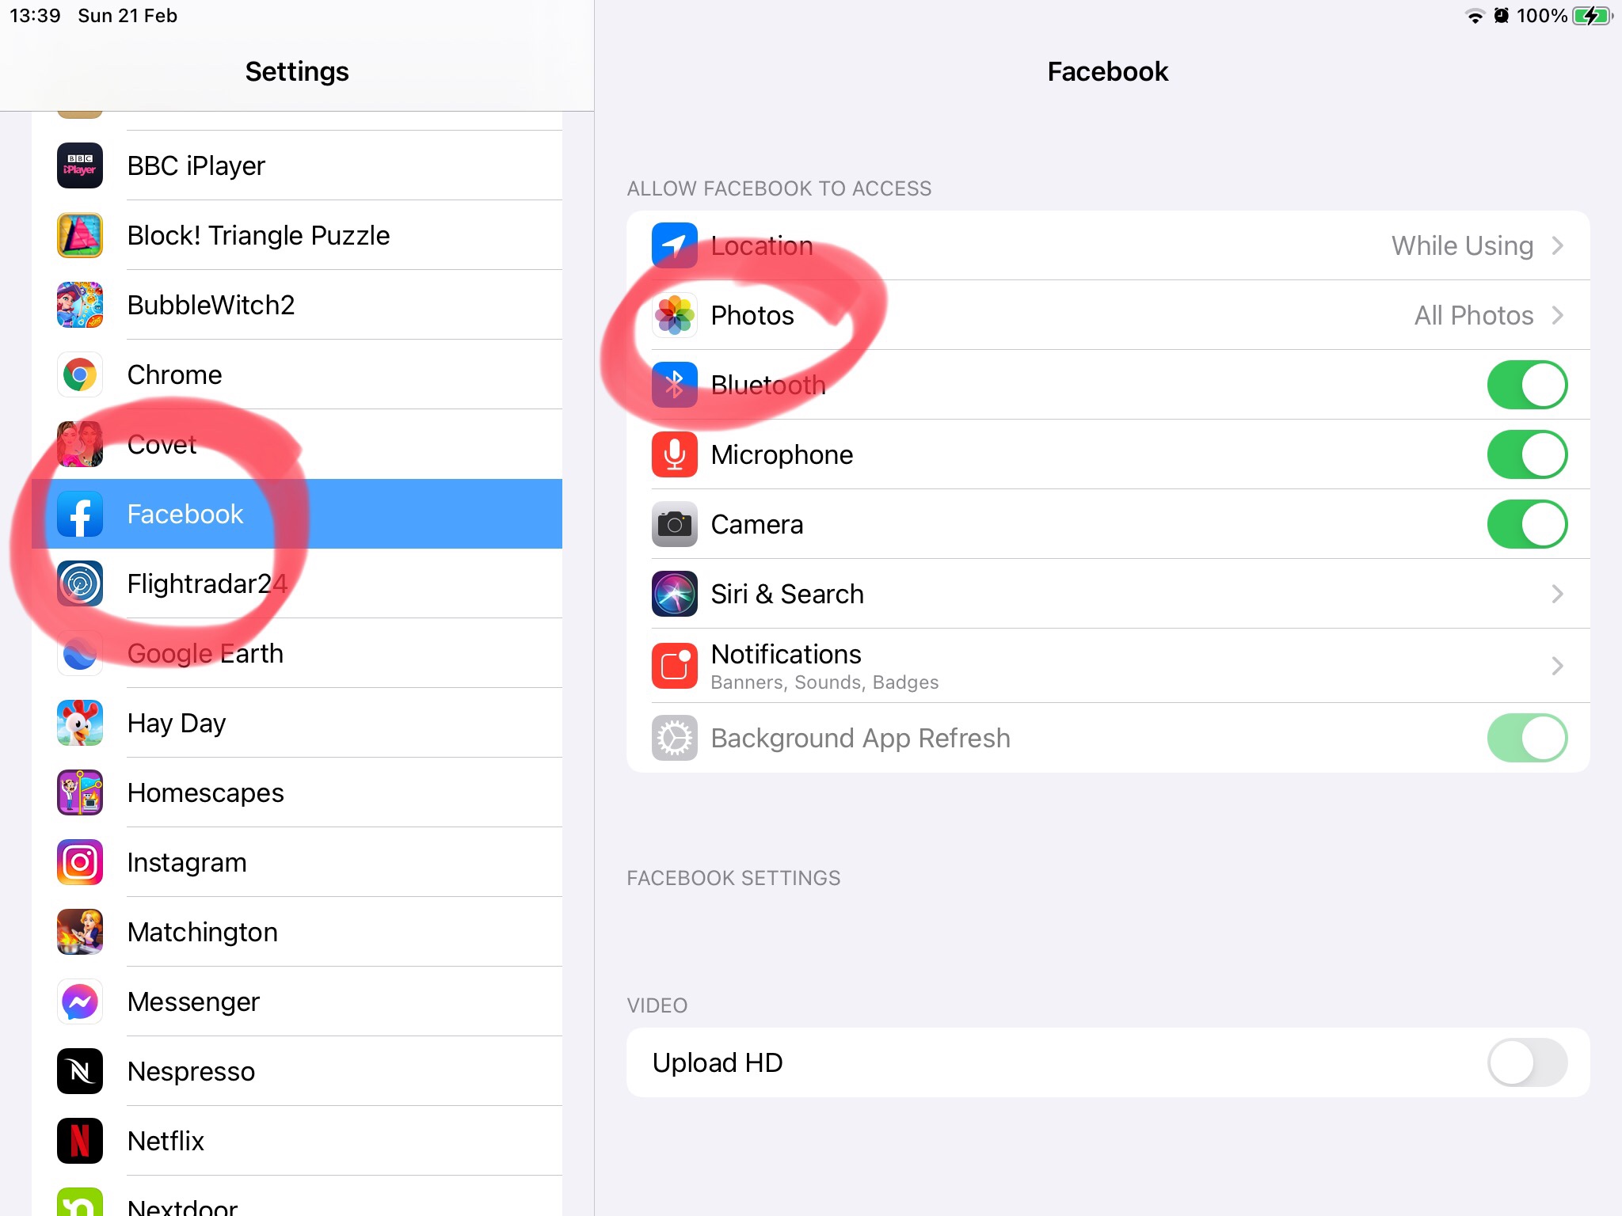
Task: Tap the Messenger app icon
Action: (80, 1001)
